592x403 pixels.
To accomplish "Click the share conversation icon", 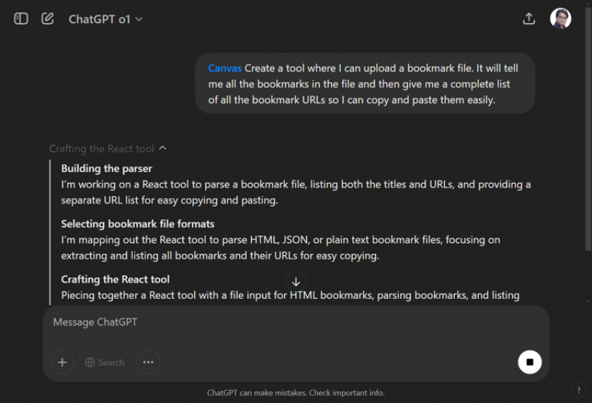I will click(x=529, y=19).
